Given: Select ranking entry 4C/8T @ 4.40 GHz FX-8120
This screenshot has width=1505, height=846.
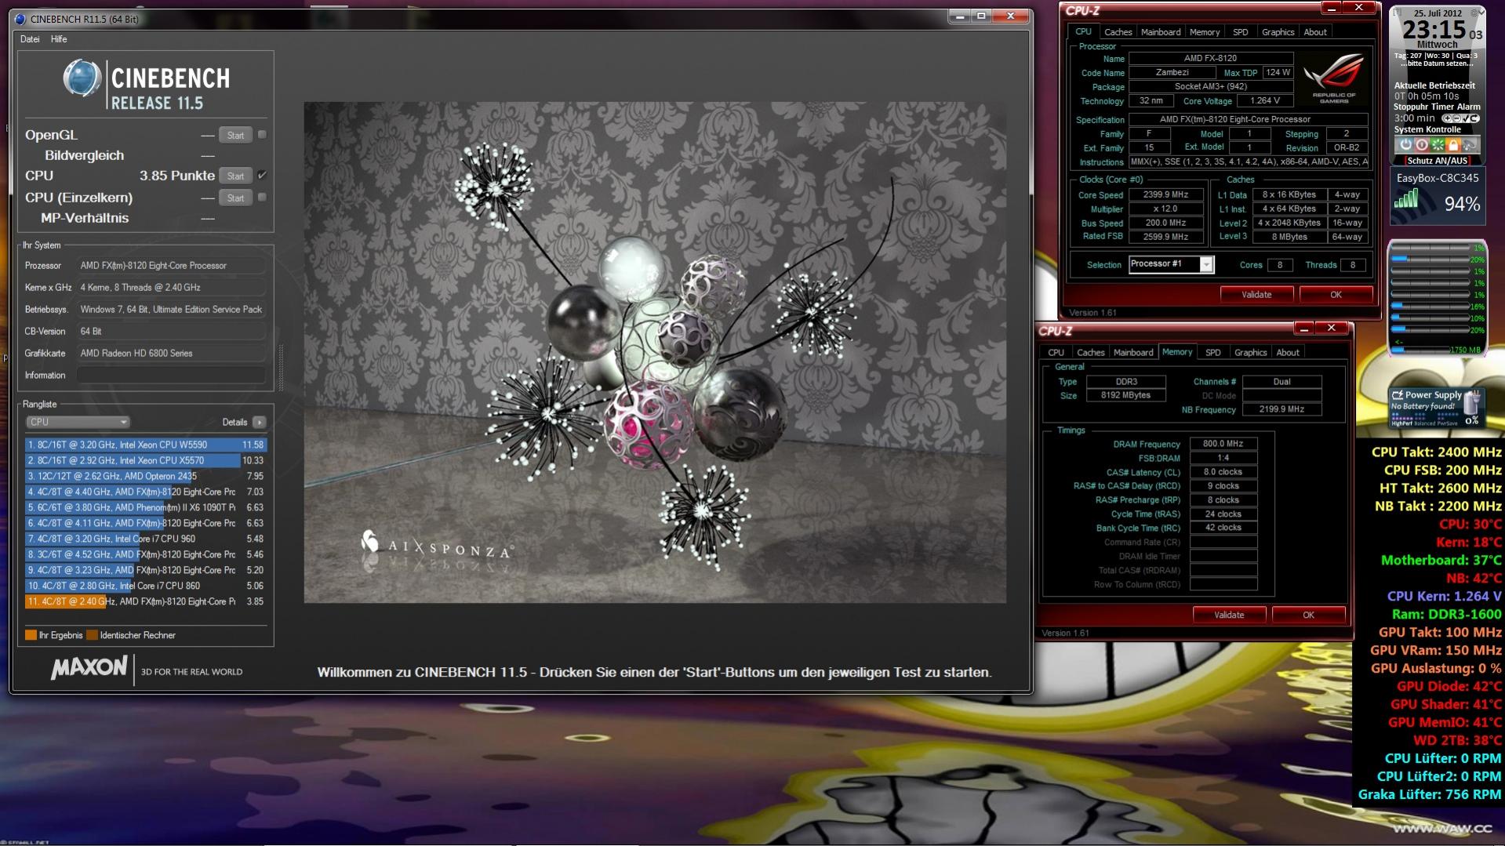Looking at the screenshot, I should (146, 492).
